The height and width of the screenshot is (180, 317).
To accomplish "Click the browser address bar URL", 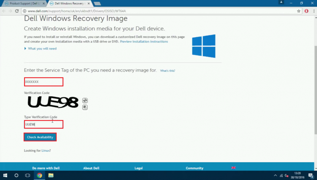I will (77, 11).
